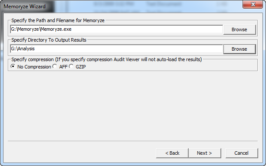Screen dimensions: 266x166
Task: Browse for the Memoryze executable path
Action: pyautogui.click(x=239, y=29)
